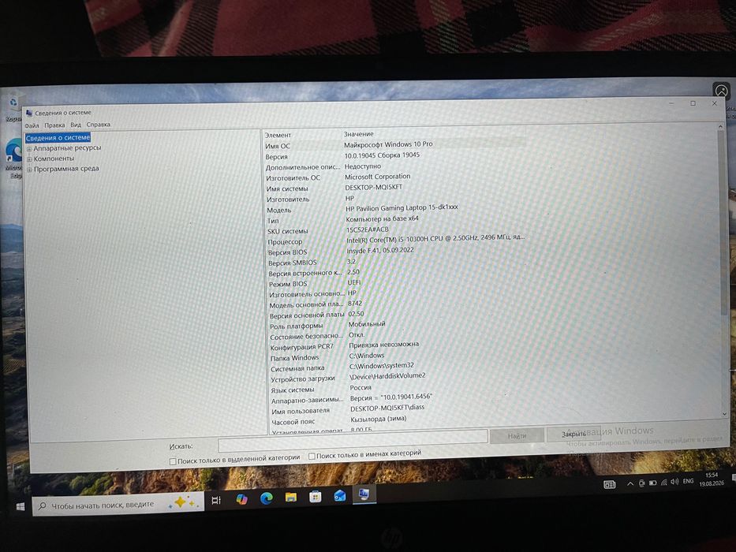Select the Процессор row
736x552 pixels.
(x=395, y=241)
